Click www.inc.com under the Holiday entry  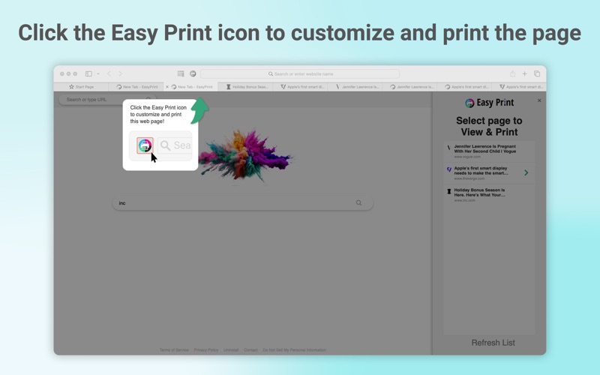(464, 200)
